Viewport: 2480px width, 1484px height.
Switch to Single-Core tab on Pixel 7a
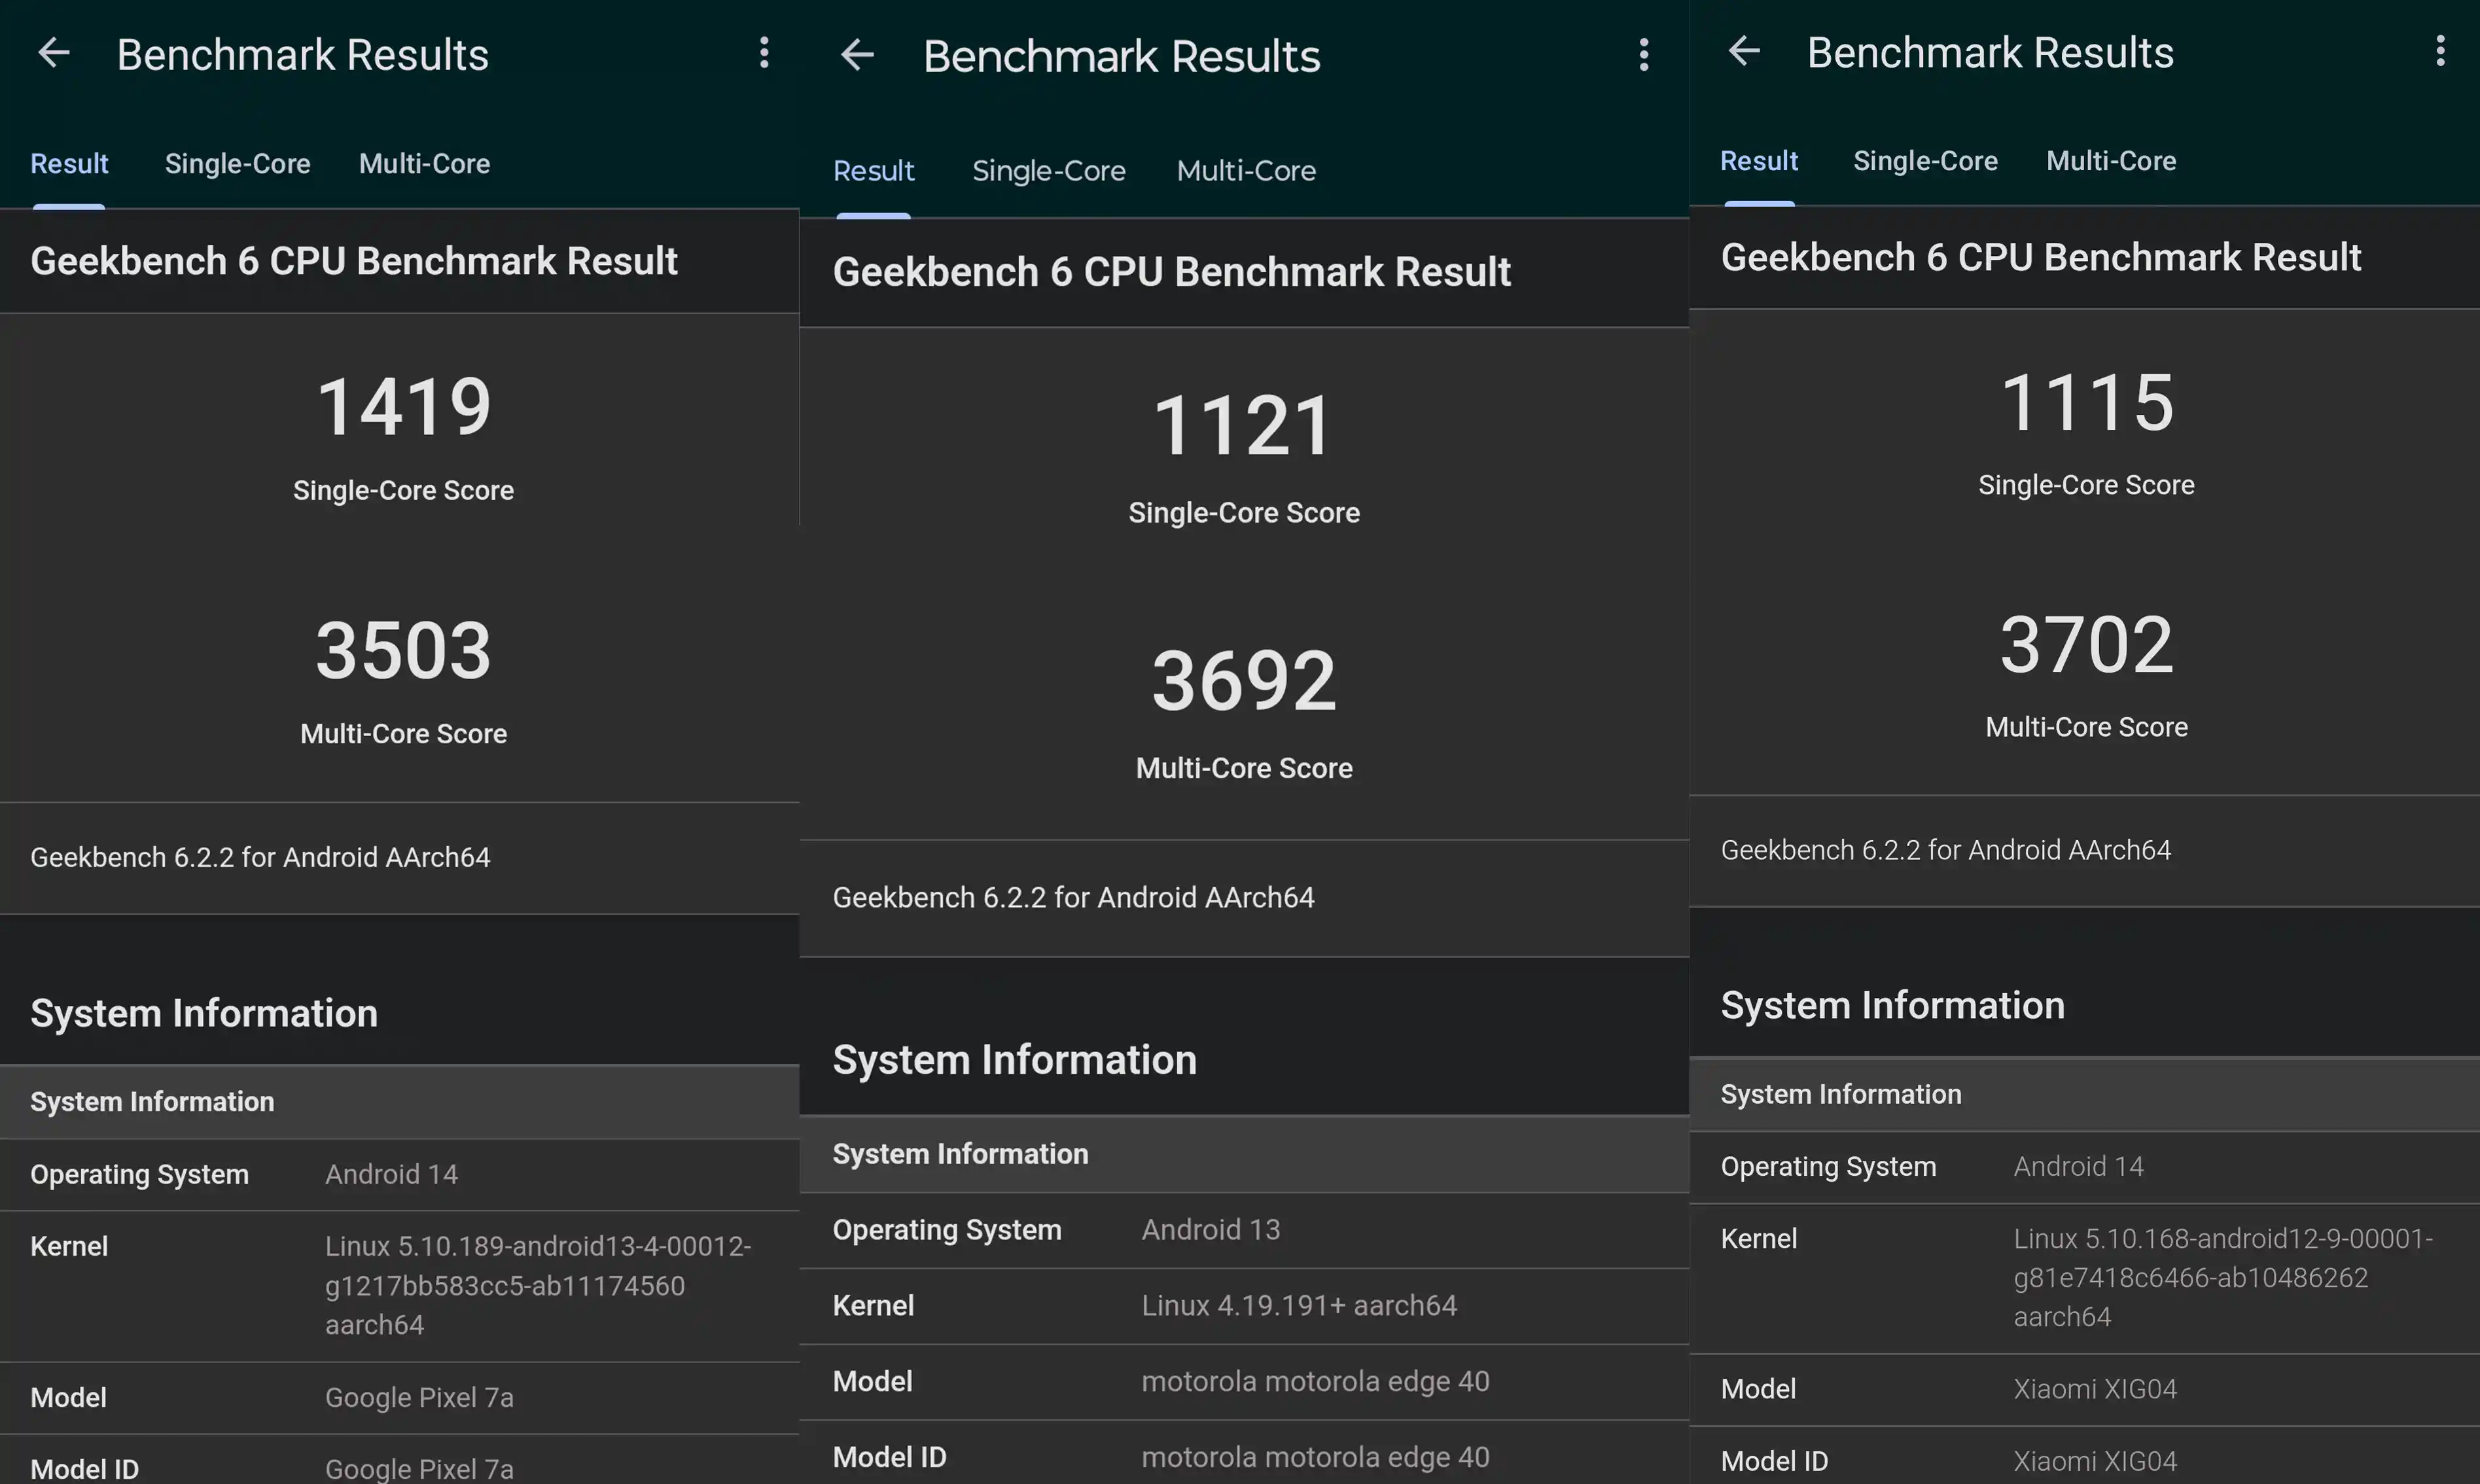click(x=238, y=163)
